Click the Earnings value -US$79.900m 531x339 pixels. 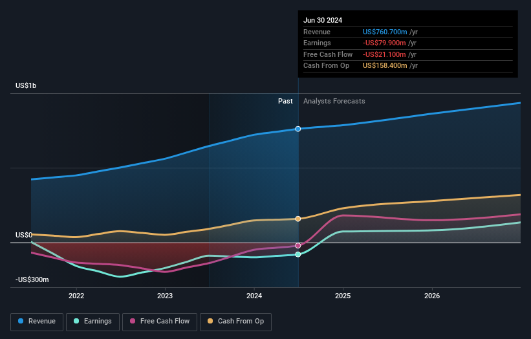click(384, 43)
